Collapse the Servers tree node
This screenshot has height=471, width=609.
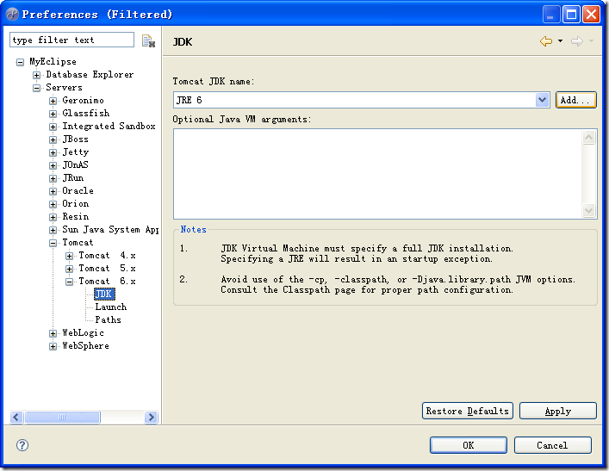36,88
